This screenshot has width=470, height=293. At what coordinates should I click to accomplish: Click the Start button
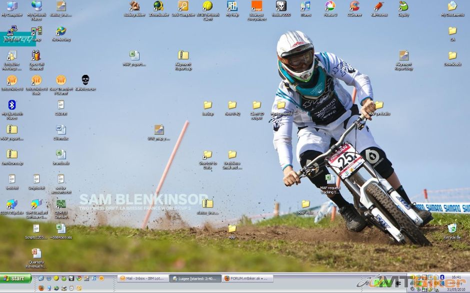15,278
